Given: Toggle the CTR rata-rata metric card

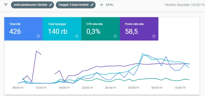Looking at the screenshot, I should pyautogui.click(x=101, y=29).
